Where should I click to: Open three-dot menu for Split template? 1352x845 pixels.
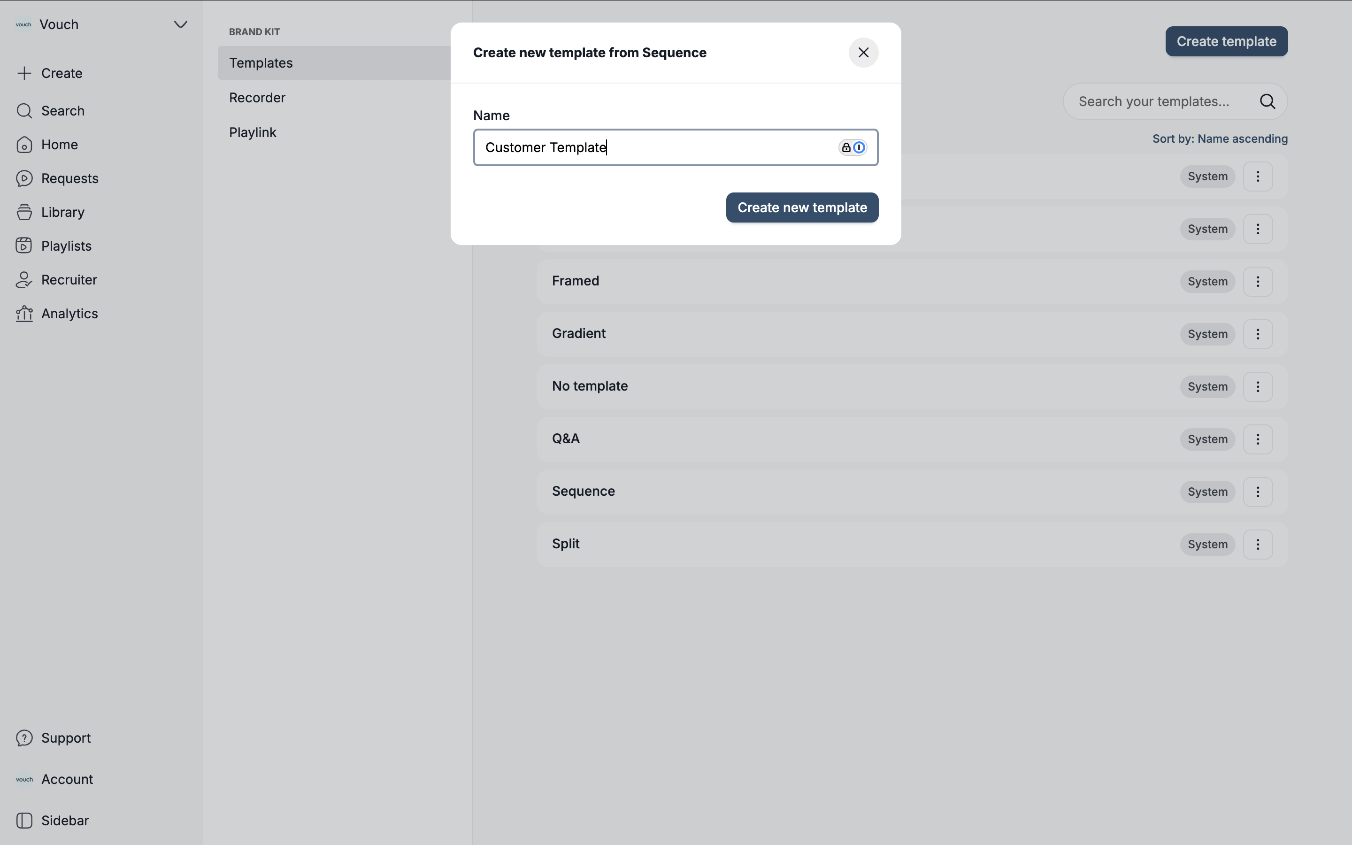coord(1258,545)
